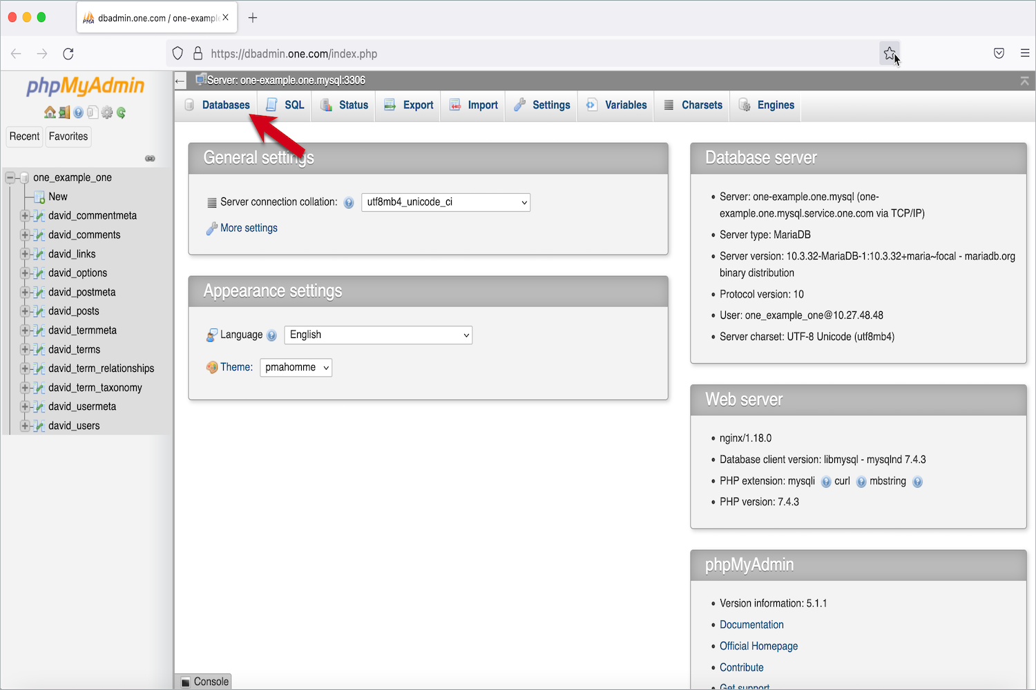The width and height of the screenshot is (1036, 690).
Task: Open the Theme dropdown showing pmahomme
Action: (x=296, y=367)
